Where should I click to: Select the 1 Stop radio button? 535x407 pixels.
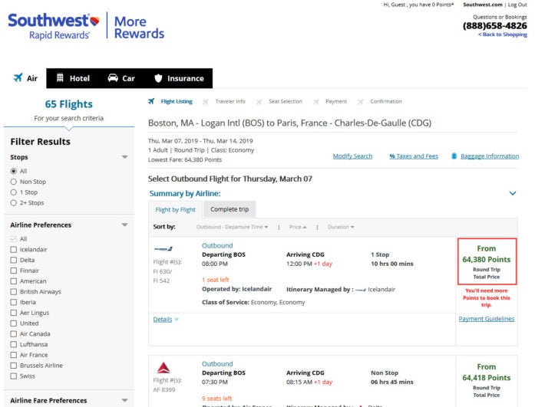pos(14,192)
